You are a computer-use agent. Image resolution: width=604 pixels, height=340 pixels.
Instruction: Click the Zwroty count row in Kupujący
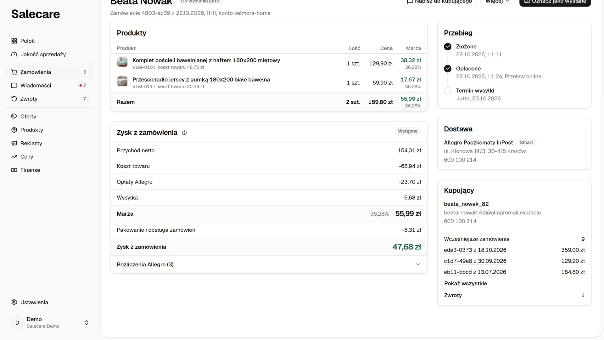tap(514, 295)
